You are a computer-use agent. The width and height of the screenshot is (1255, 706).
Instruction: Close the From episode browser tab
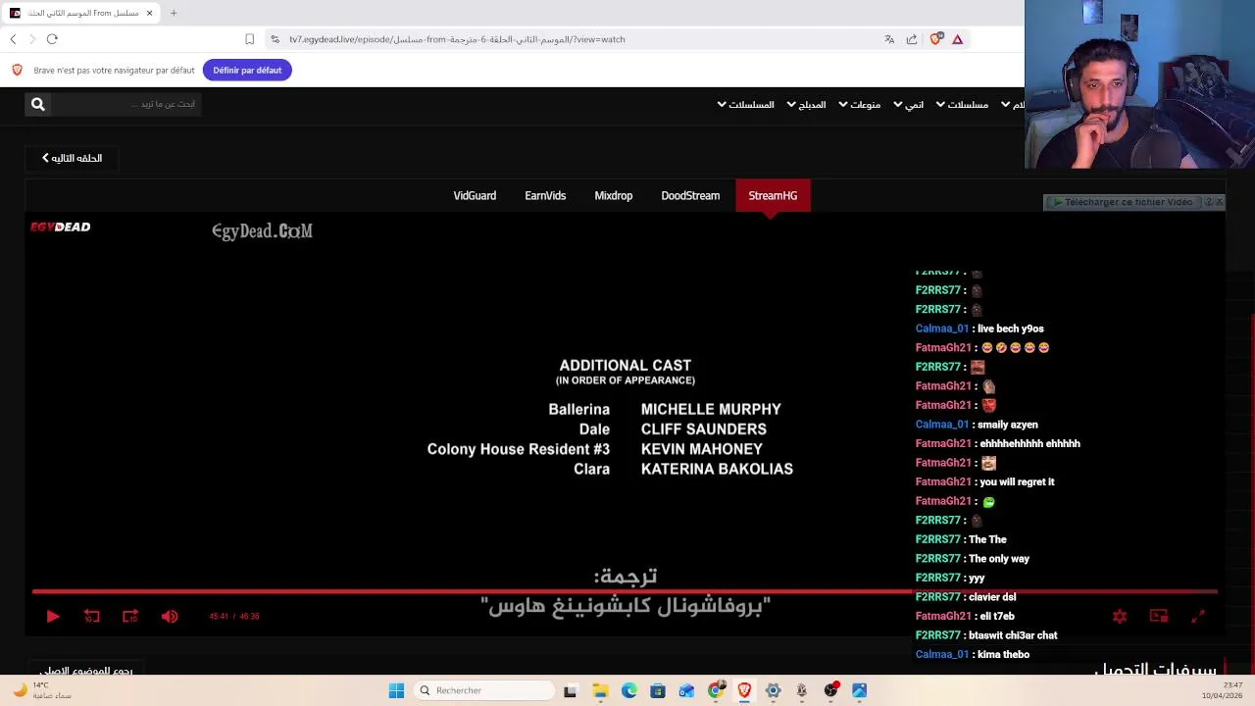pos(149,13)
